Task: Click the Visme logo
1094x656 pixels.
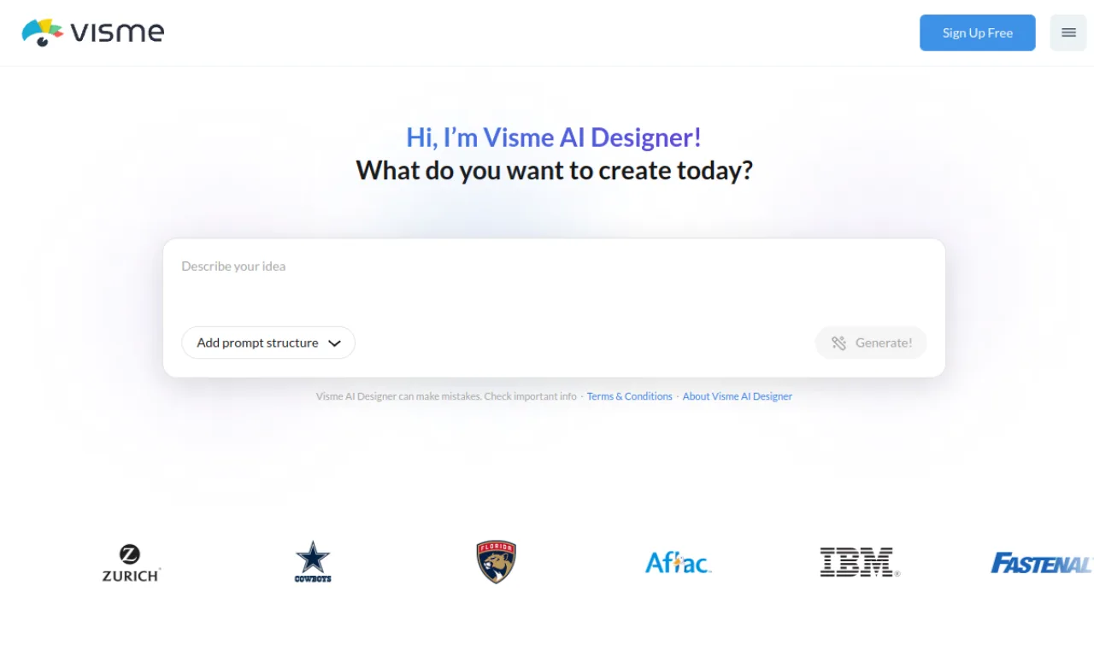Action: (92, 32)
